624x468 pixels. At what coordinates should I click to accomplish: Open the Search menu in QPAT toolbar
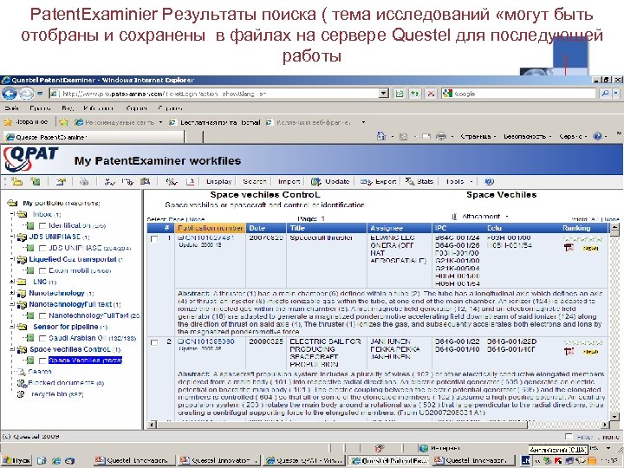[x=254, y=181]
